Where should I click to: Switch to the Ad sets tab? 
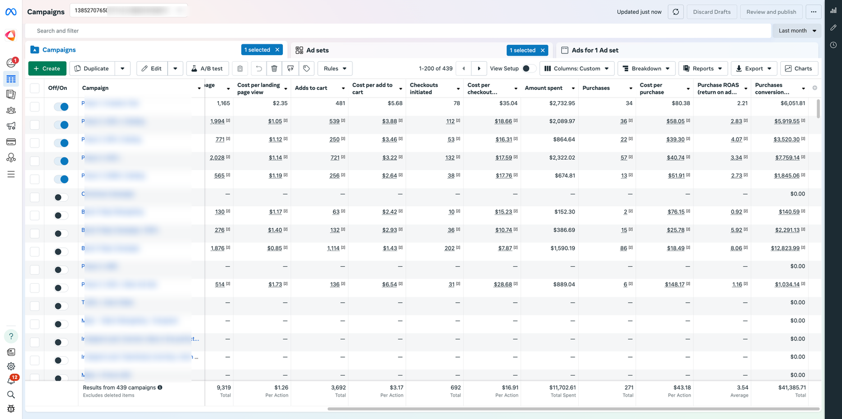tap(317, 50)
